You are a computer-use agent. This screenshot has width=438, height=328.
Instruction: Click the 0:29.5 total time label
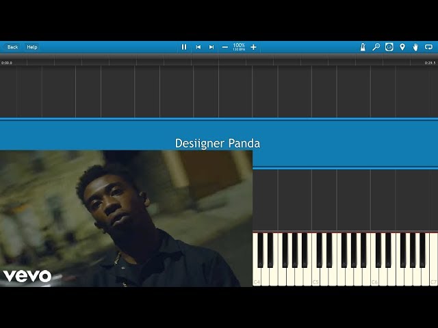click(x=430, y=63)
